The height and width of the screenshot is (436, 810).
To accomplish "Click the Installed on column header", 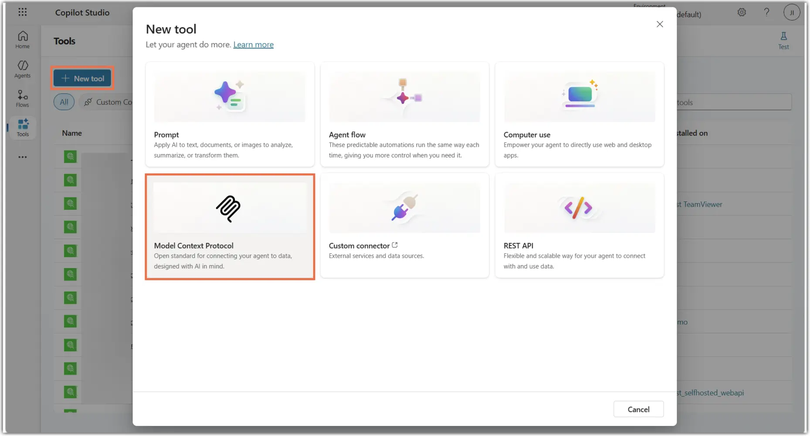I will 692,133.
